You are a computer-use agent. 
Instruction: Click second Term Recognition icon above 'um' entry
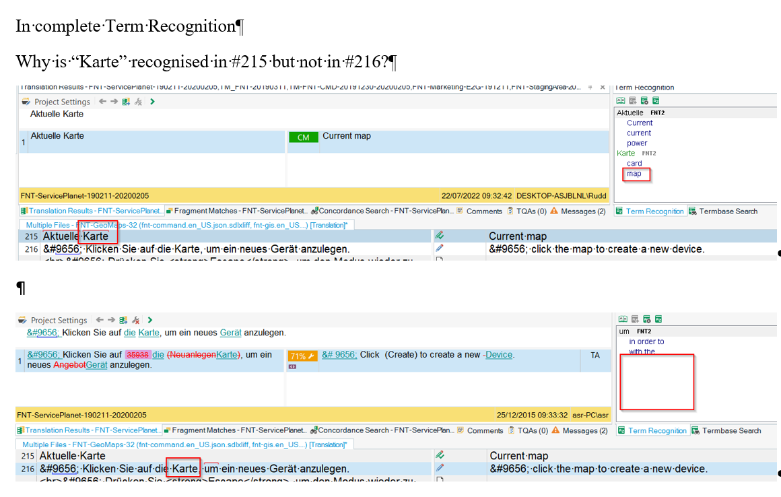coord(635,319)
